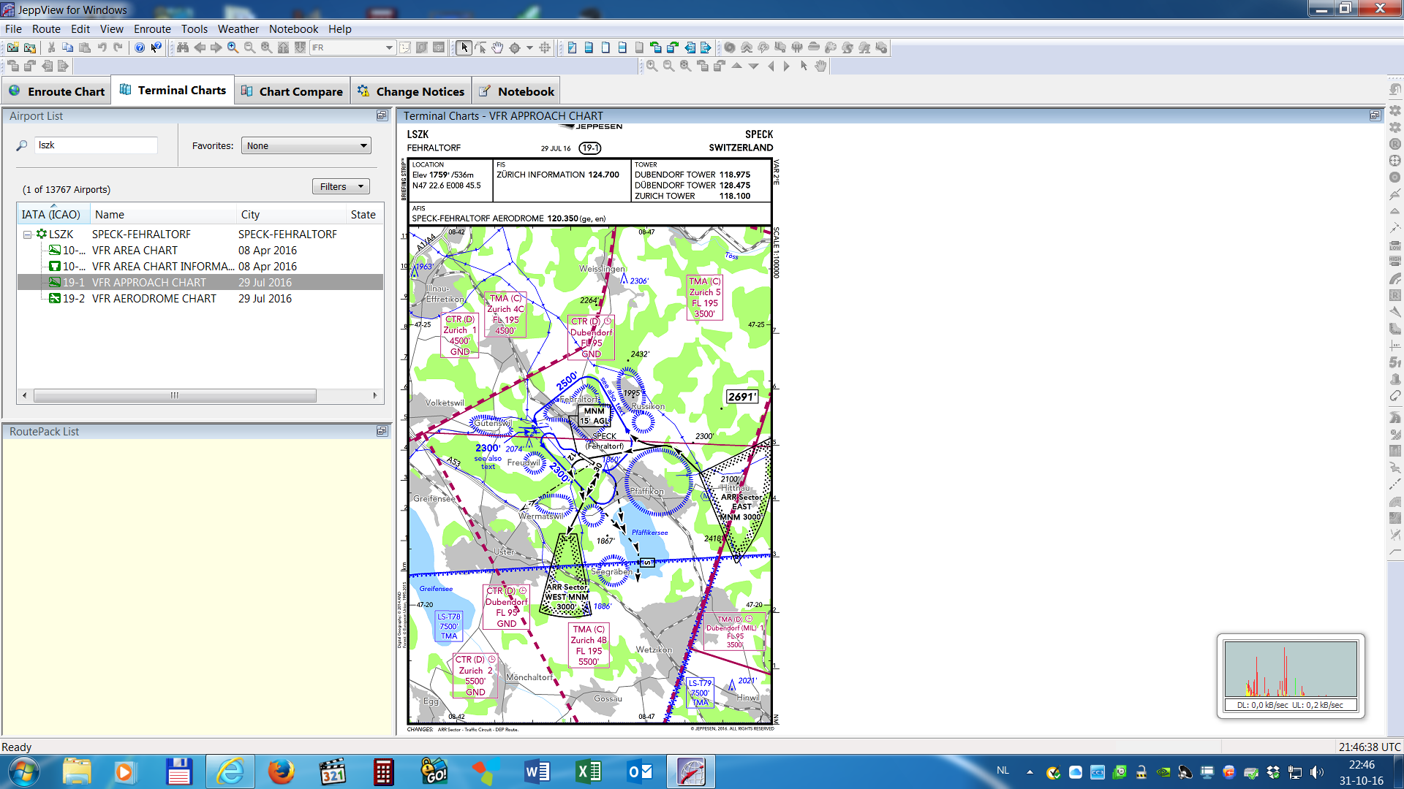Image resolution: width=1404 pixels, height=789 pixels.
Task: Click grey zoom-in in chart toolbar
Action: (x=652, y=66)
